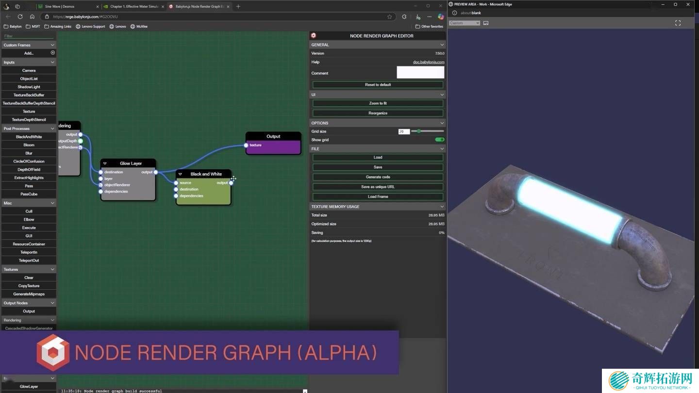Go to the browser home page
This screenshot has height=393, width=699.
(x=32, y=16)
